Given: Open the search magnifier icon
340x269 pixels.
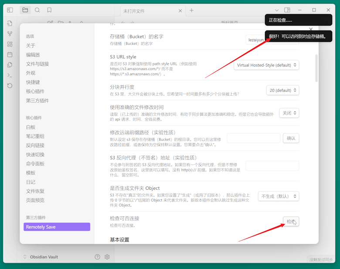Looking at the screenshot, I should pyautogui.click(x=37, y=10).
